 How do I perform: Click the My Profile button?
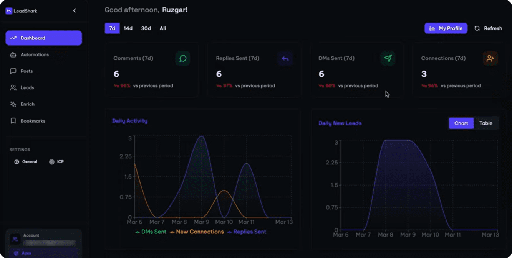(446, 28)
